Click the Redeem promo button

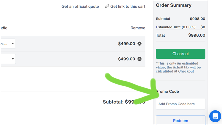(180, 121)
